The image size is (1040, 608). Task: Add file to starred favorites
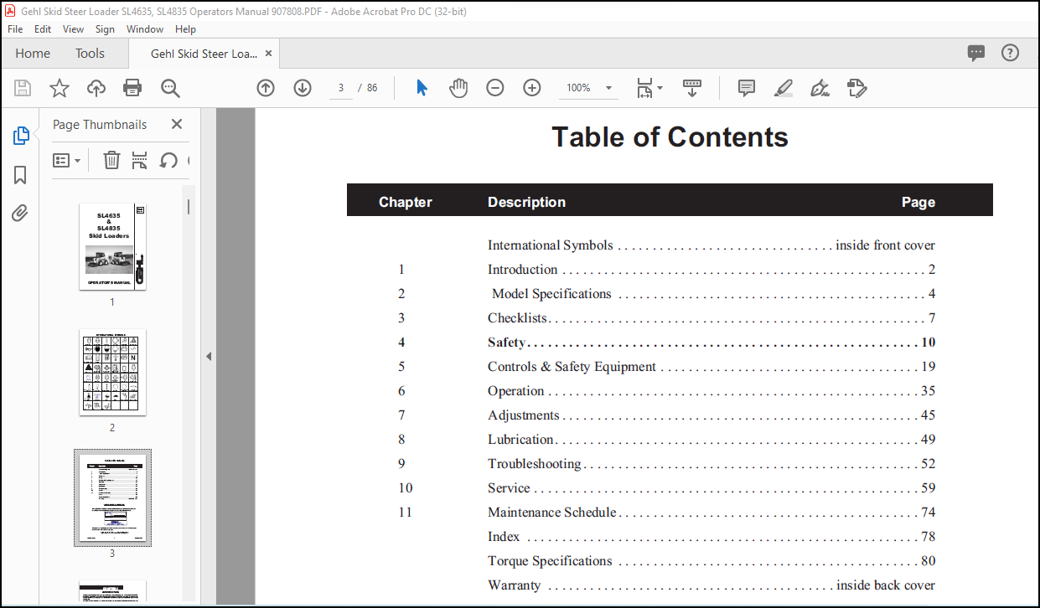[60, 88]
